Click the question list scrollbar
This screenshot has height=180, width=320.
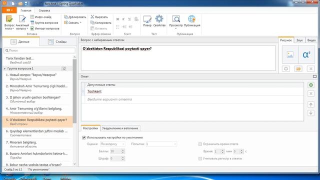[74, 91]
